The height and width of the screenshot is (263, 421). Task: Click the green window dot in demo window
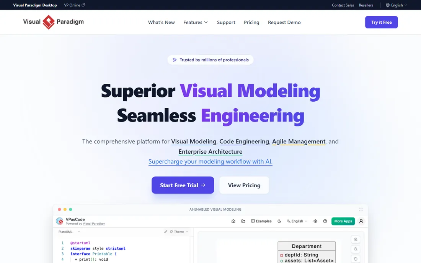[x=71, y=209]
